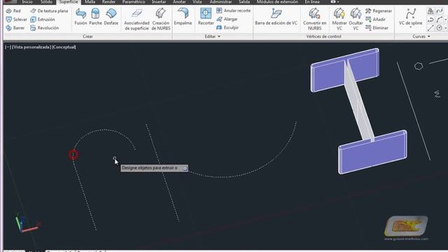Select the purple I-beam 3D solid
The width and height of the screenshot is (448, 252).
(359, 111)
